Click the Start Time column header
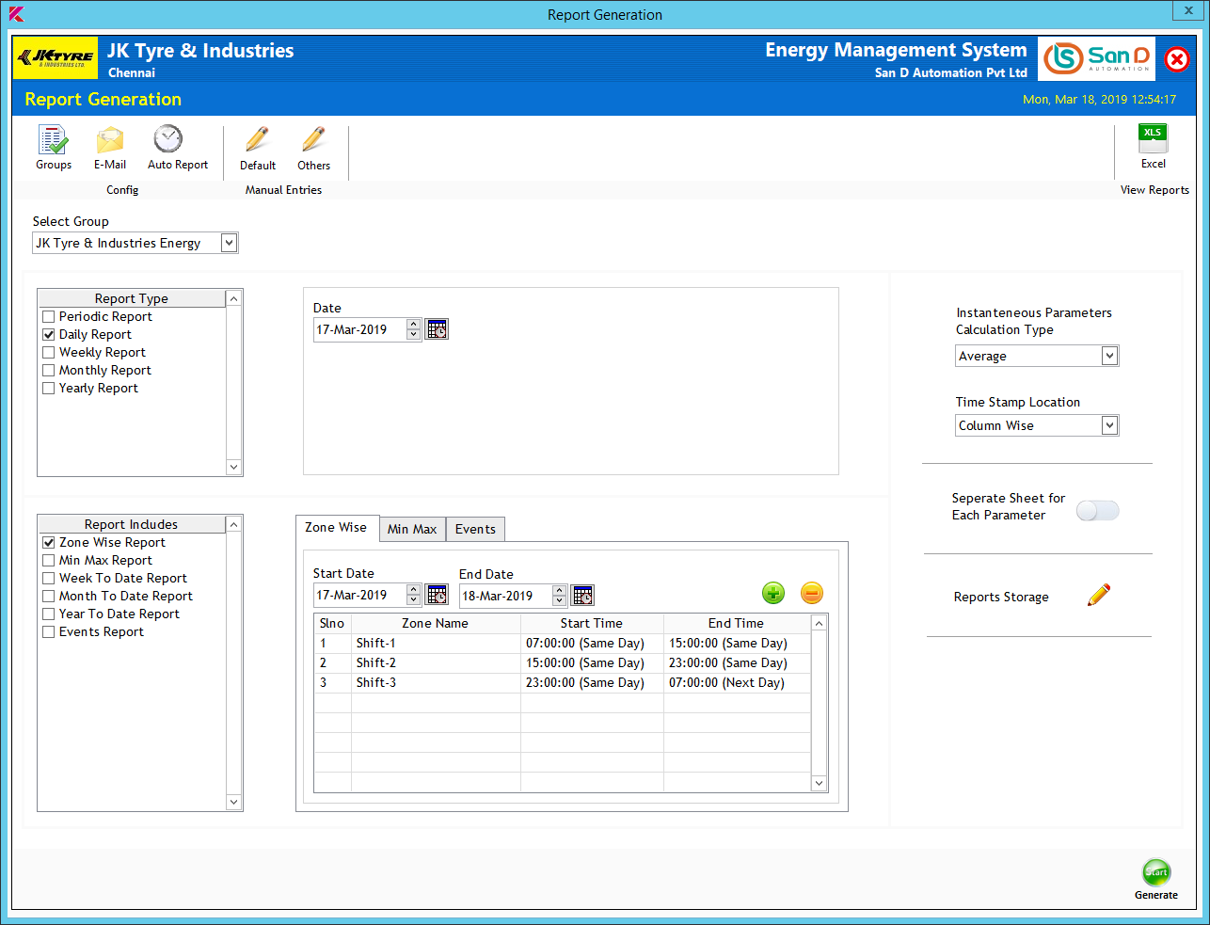 click(x=592, y=623)
